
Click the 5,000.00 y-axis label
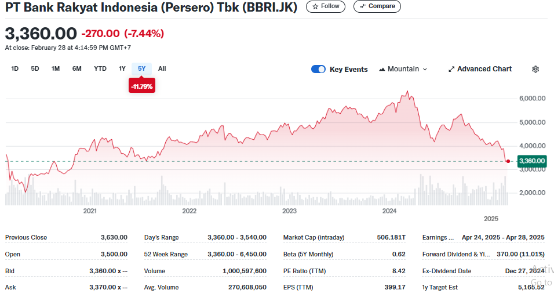(533, 122)
